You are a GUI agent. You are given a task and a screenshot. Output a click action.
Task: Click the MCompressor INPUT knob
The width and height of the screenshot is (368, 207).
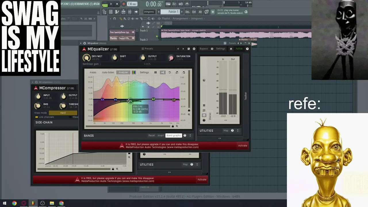(38, 97)
